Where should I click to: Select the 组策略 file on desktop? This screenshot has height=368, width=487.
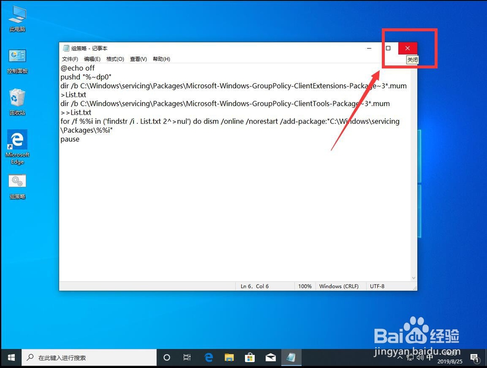pos(18,187)
